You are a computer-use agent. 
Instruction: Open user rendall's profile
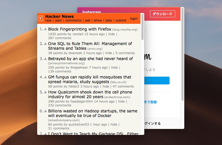78,34
